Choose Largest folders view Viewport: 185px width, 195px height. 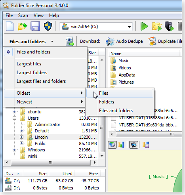(32, 73)
